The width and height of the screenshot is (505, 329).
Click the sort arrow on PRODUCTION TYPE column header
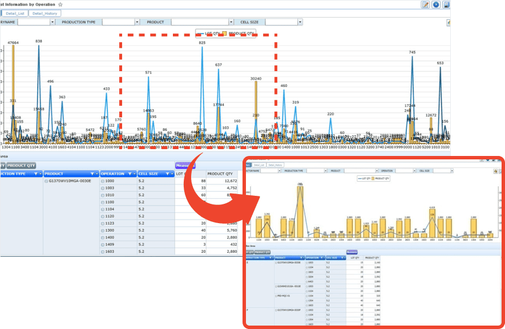coord(41,174)
